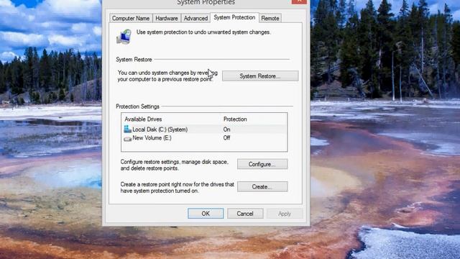Click the New Volume (E:) drive icon
The width and height of the screenshot is (460, 259).
coord(127,139)
